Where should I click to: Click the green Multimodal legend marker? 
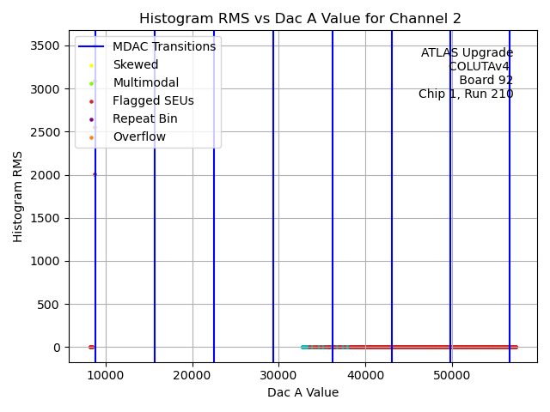point(92,83)
